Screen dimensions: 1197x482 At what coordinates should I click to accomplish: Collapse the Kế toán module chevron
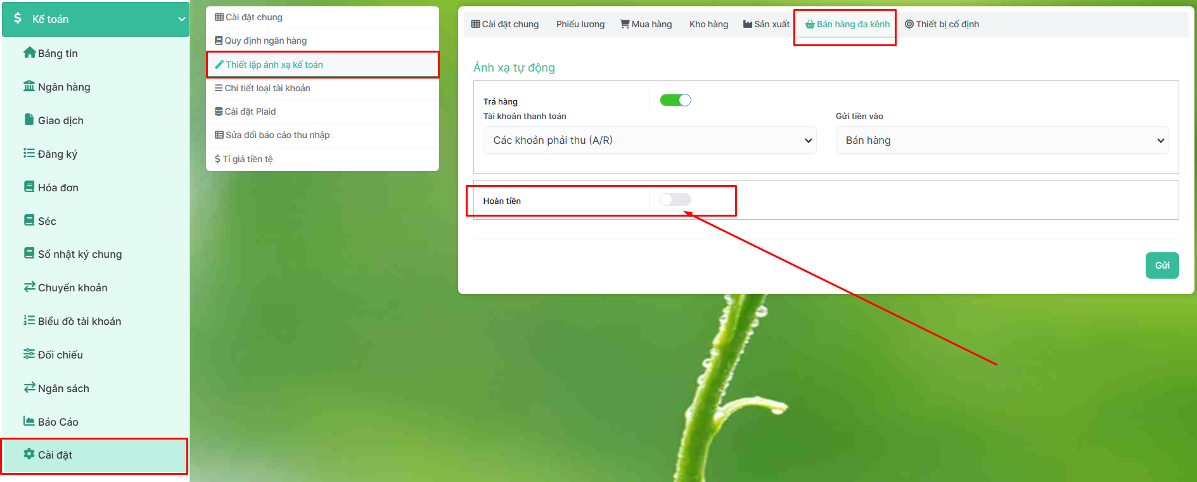tap(182, 19)
